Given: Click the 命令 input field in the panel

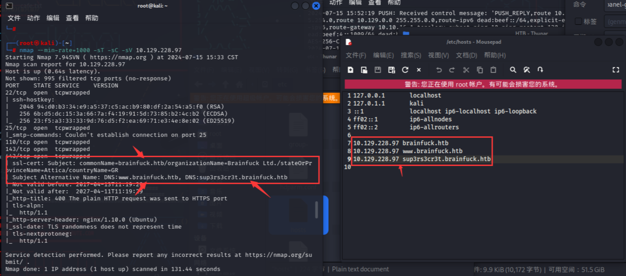Looking at the screenshot, I should [615, 5].
